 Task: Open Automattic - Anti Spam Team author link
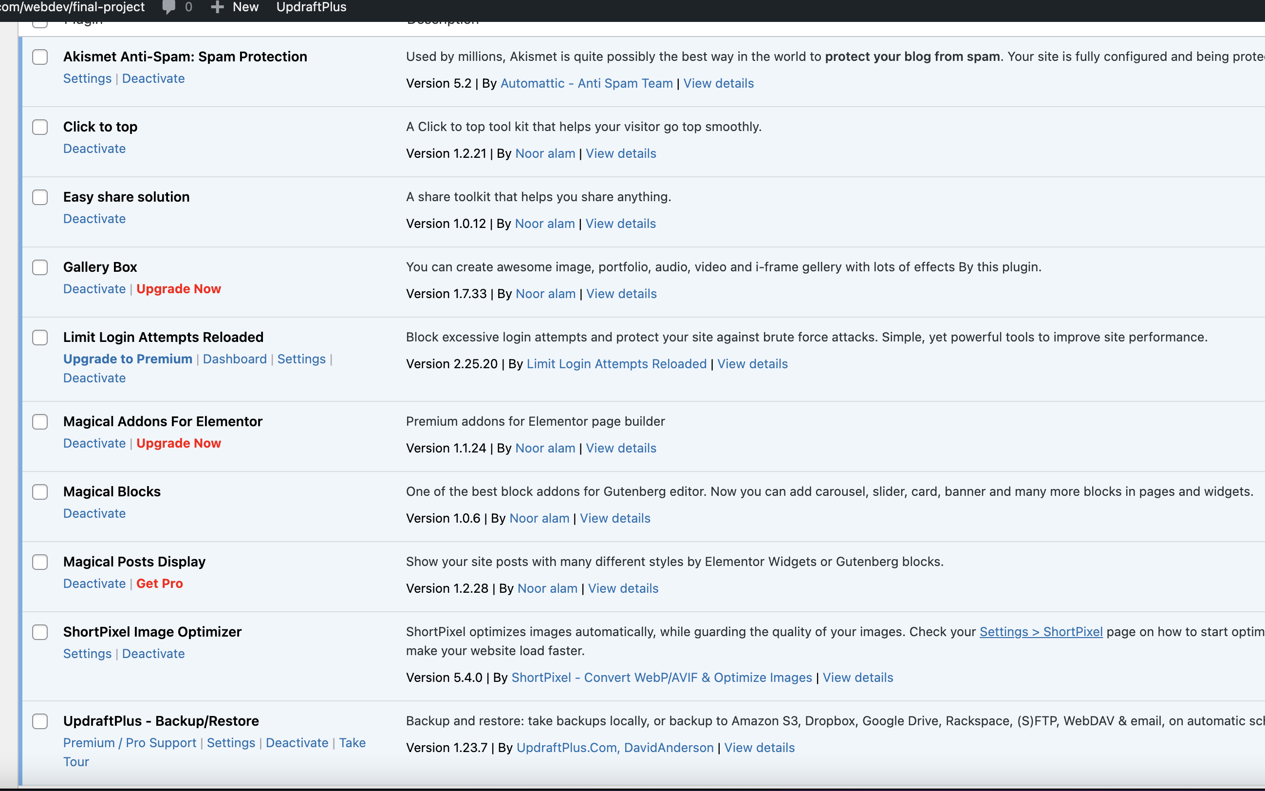[586, 83]
